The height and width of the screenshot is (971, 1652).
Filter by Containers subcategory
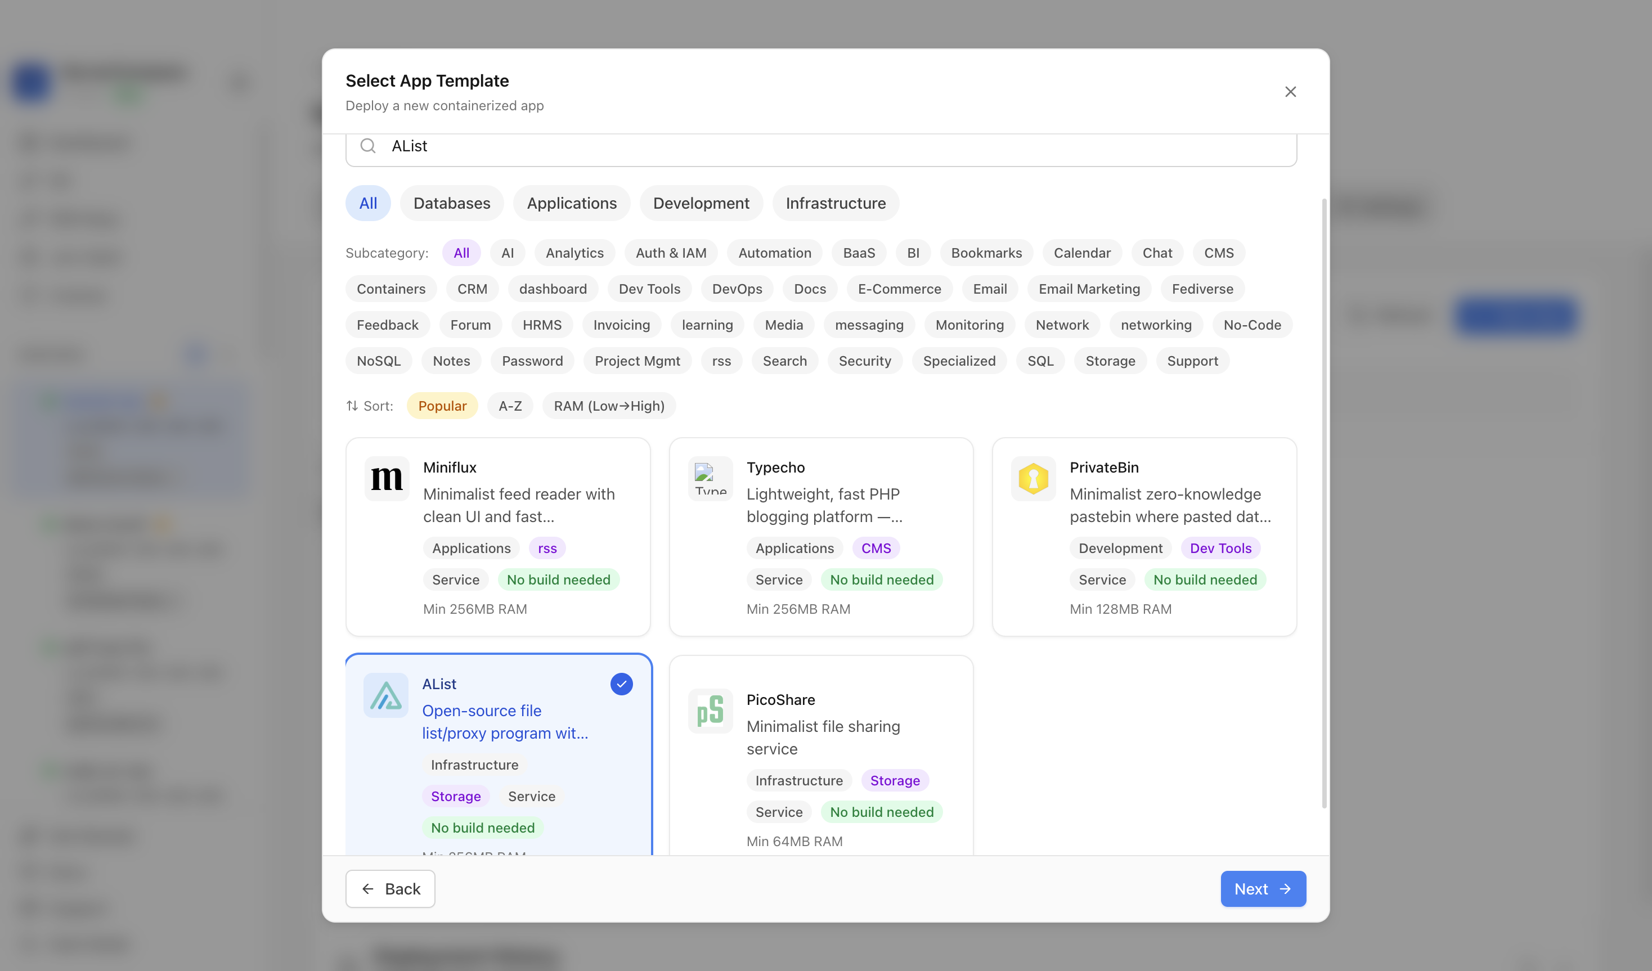[390, 289]
